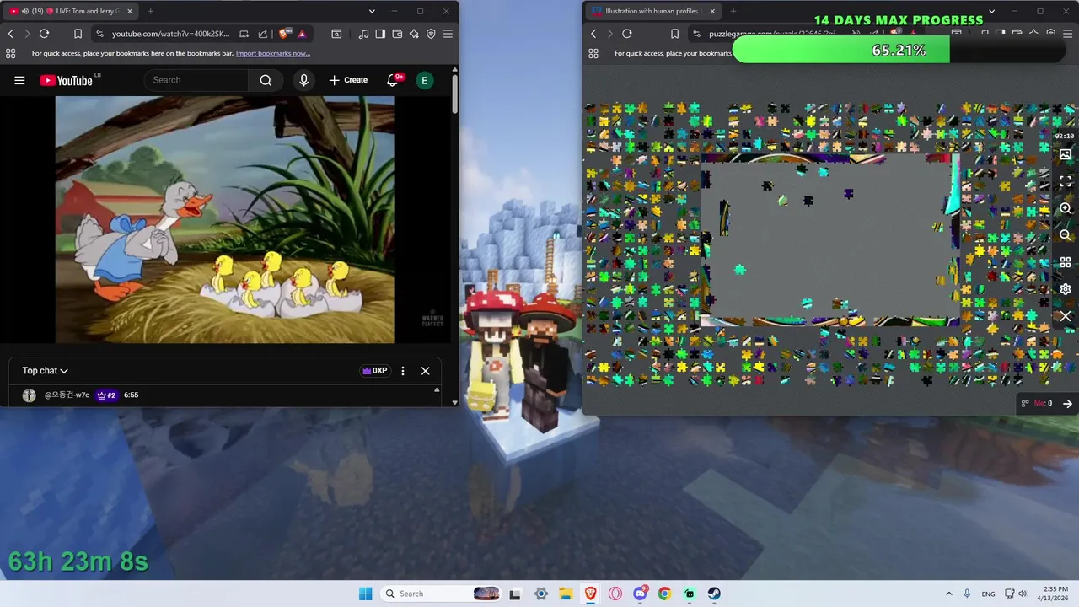Reload the puzzlegarage page
This screenshot has width=1079, height=607.
pos(626,34)
